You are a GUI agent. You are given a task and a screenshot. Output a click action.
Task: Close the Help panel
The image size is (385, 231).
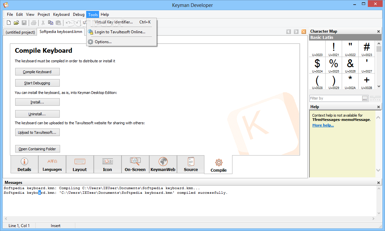pos(378,107)
